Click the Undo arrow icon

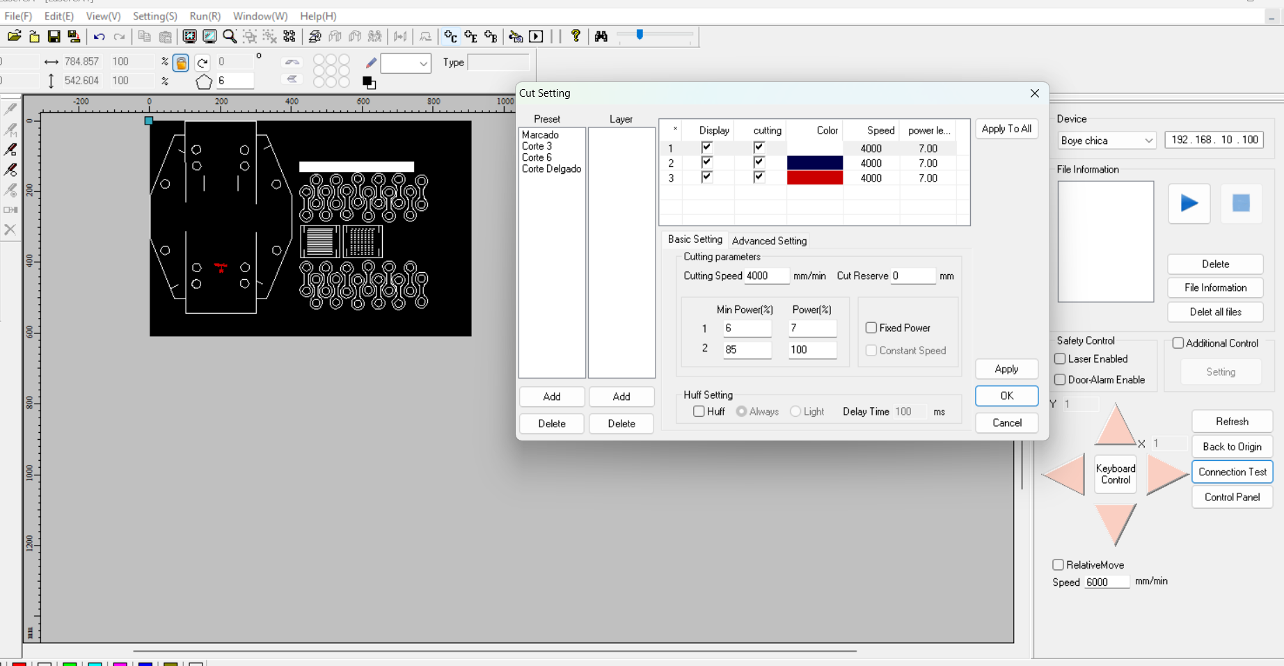pos(99,36)
